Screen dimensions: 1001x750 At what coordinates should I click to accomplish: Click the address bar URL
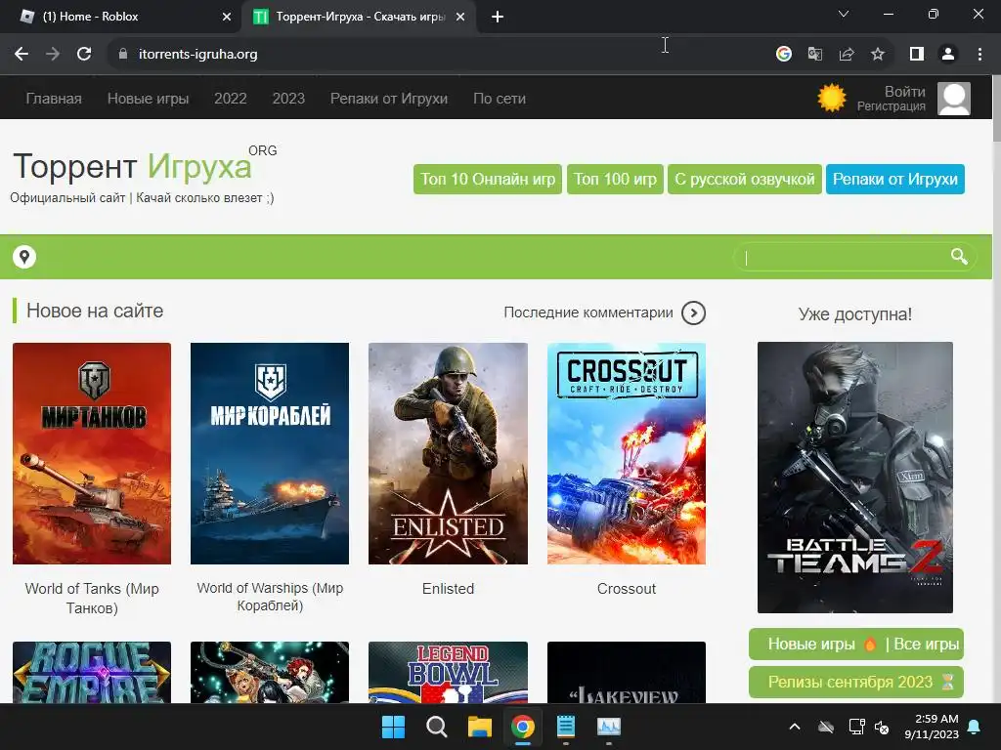pos(197,55)
